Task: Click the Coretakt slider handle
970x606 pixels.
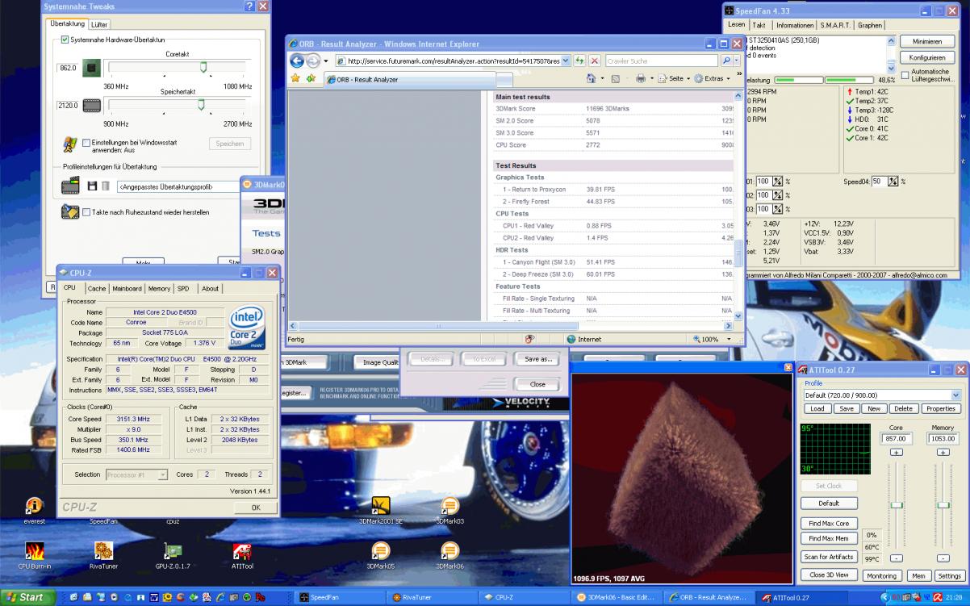Action: pos(203,67)
